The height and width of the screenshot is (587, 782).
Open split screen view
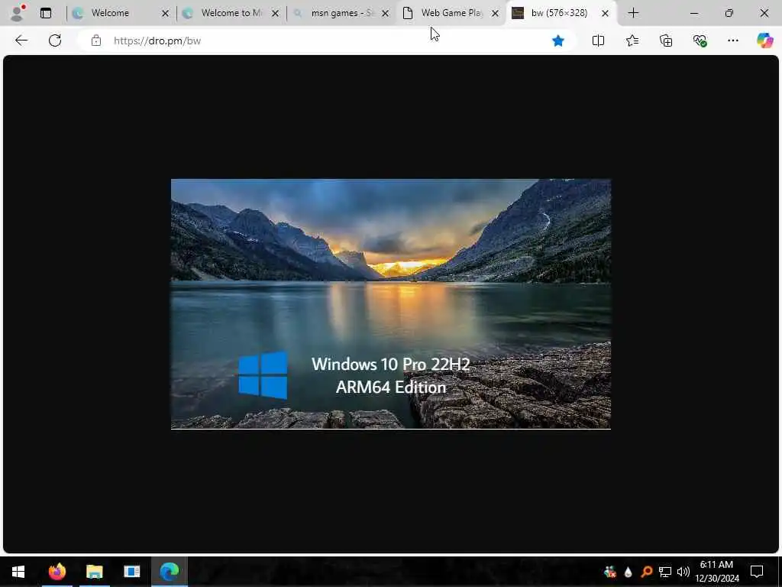tap(598, 41)
